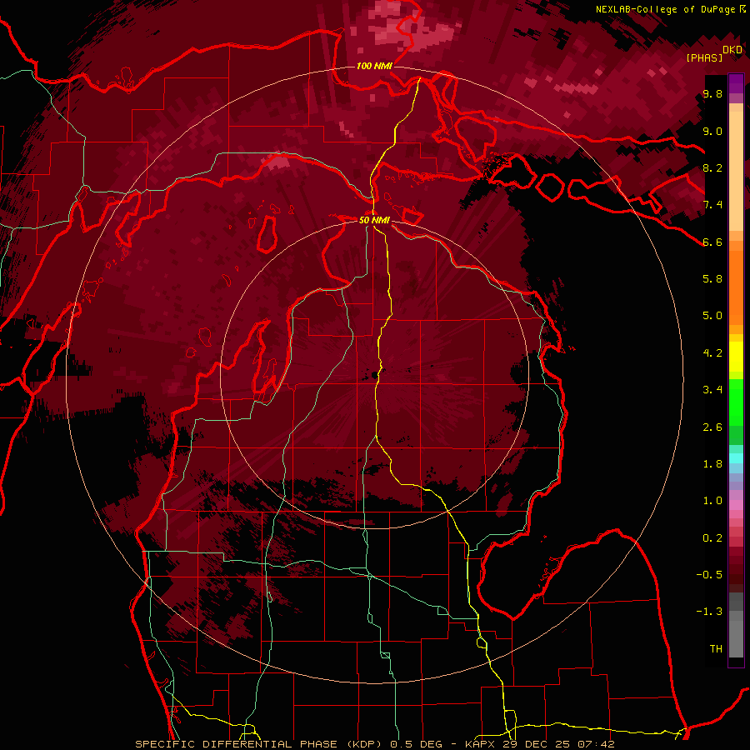Click the 6.6 value on the color scale
The image size is (750, 750).
point(712,242)
